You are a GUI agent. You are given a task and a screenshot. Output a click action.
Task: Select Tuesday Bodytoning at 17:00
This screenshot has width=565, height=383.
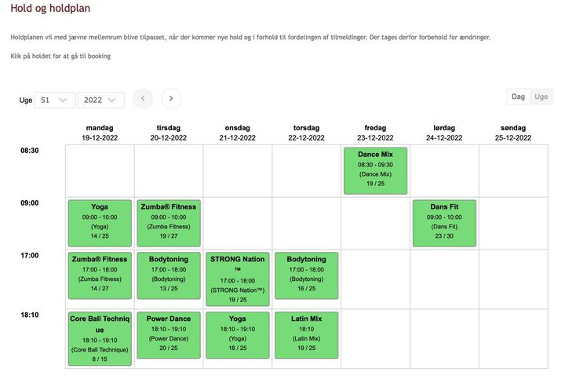[168, 275]
